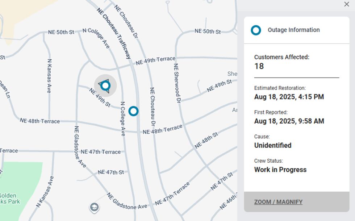Select the smaller outage circle below NE 49th St

point(134,112)
